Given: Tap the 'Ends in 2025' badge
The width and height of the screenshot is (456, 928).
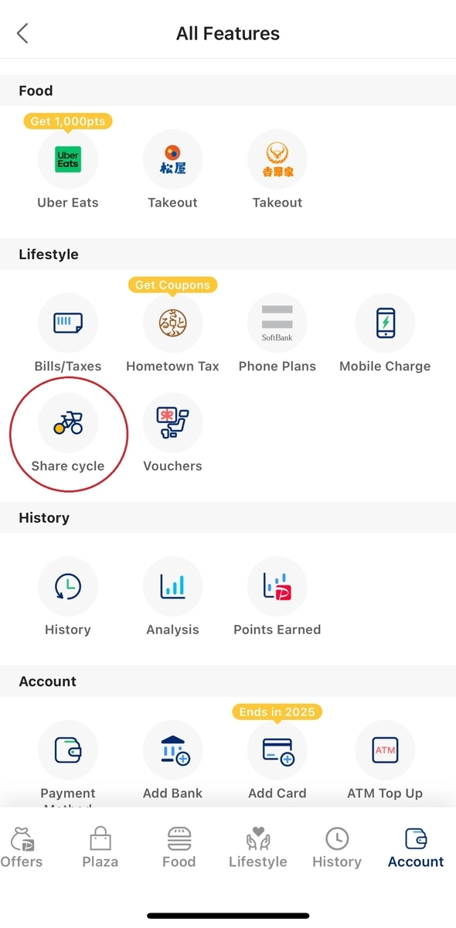Looking at the screenshot, I should pyautogui.click(x=277, y=711).
